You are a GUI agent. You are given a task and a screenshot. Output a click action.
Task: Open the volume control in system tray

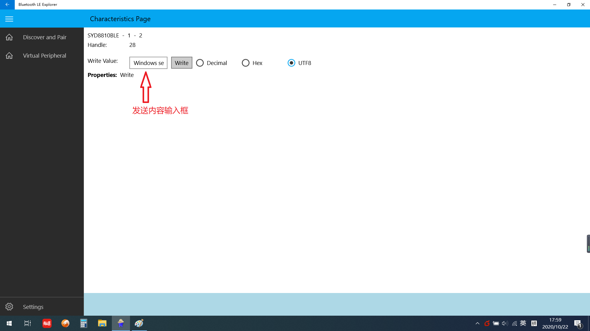[x=505, y=323]
